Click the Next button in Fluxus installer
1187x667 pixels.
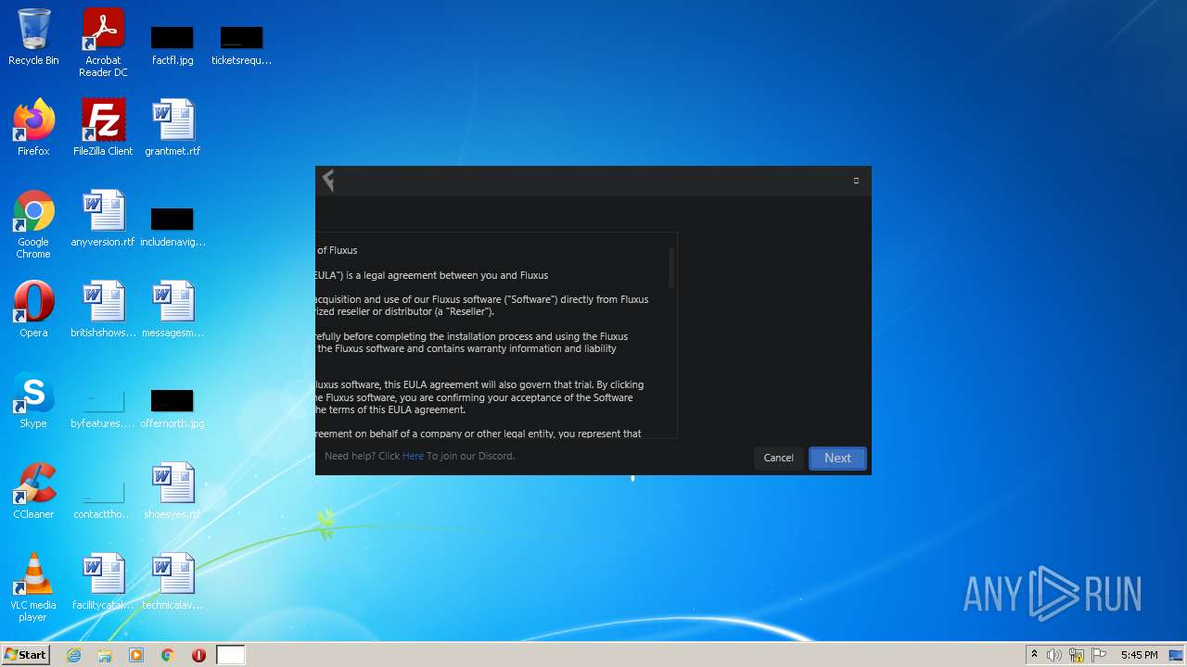tap(837, 458)
